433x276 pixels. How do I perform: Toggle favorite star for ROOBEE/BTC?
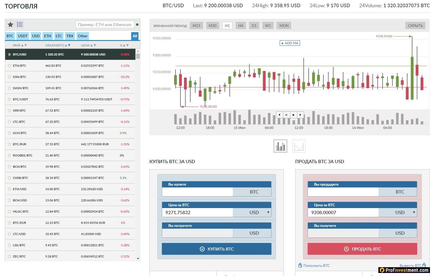tap(9, 155)
